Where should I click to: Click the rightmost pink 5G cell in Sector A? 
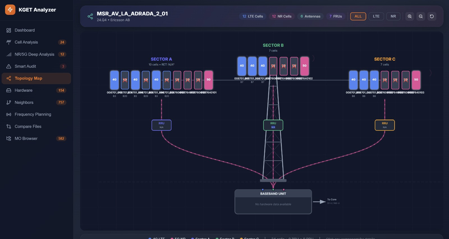pyautogui.click(x=209, y=80)
